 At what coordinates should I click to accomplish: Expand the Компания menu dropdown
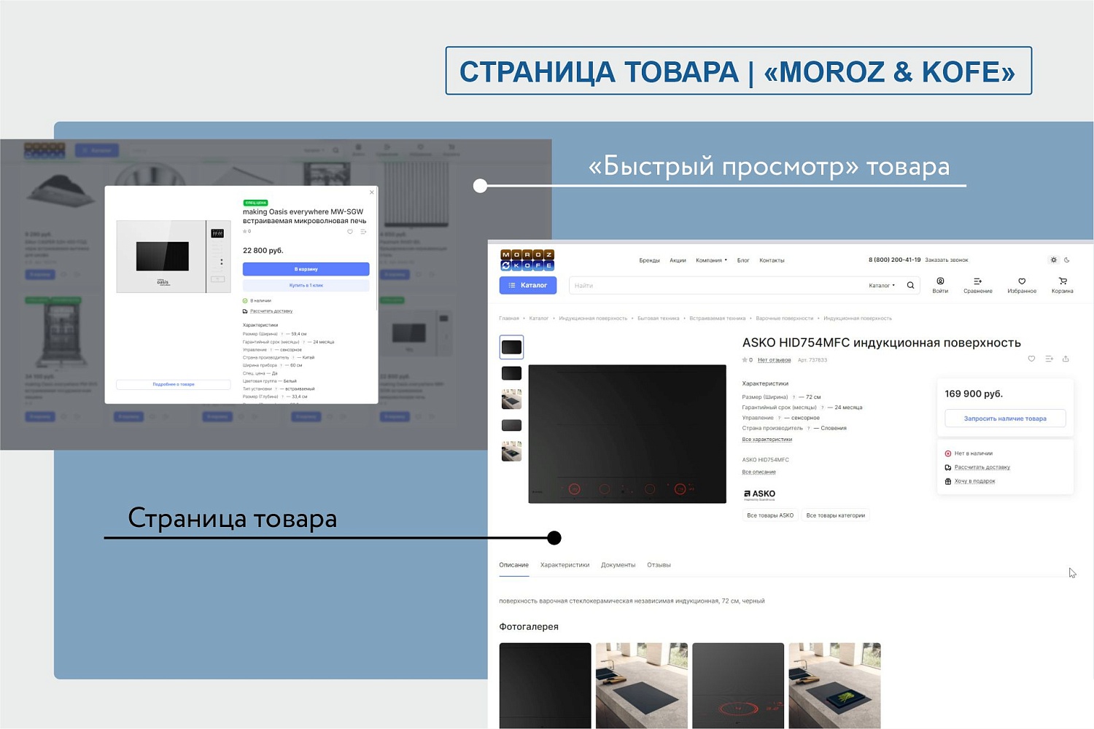pos(711,260)
